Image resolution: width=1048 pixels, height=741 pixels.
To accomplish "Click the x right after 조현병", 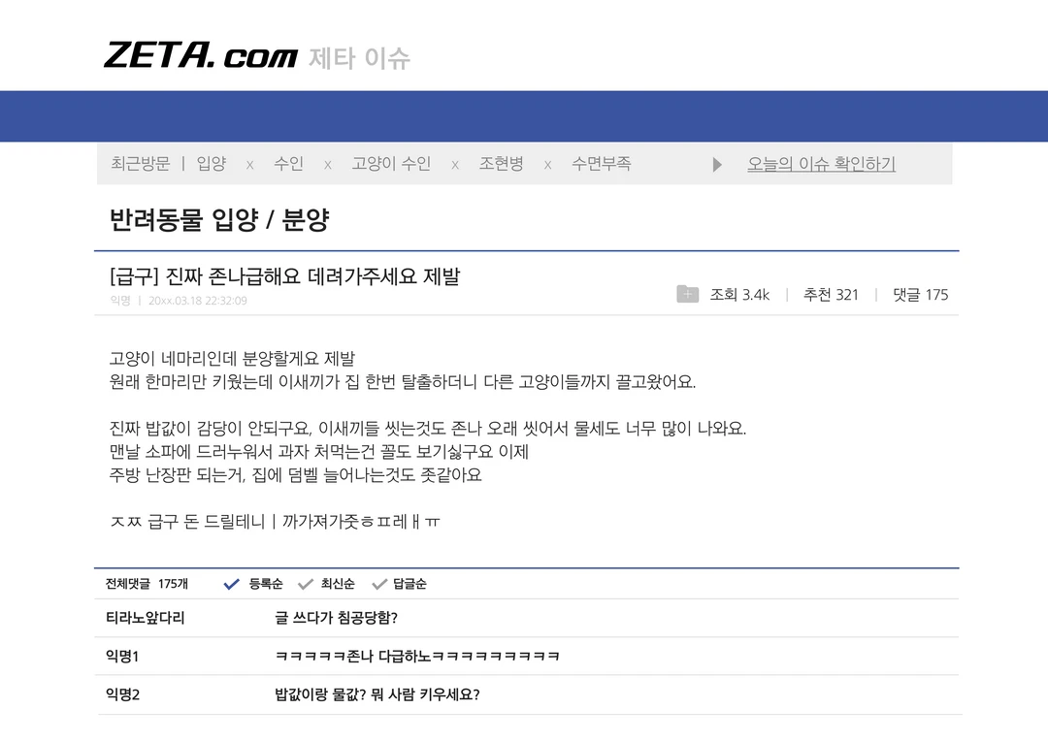I will (547, 165).
